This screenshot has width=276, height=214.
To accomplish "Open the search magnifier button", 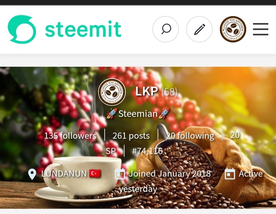I will [166, 29].
